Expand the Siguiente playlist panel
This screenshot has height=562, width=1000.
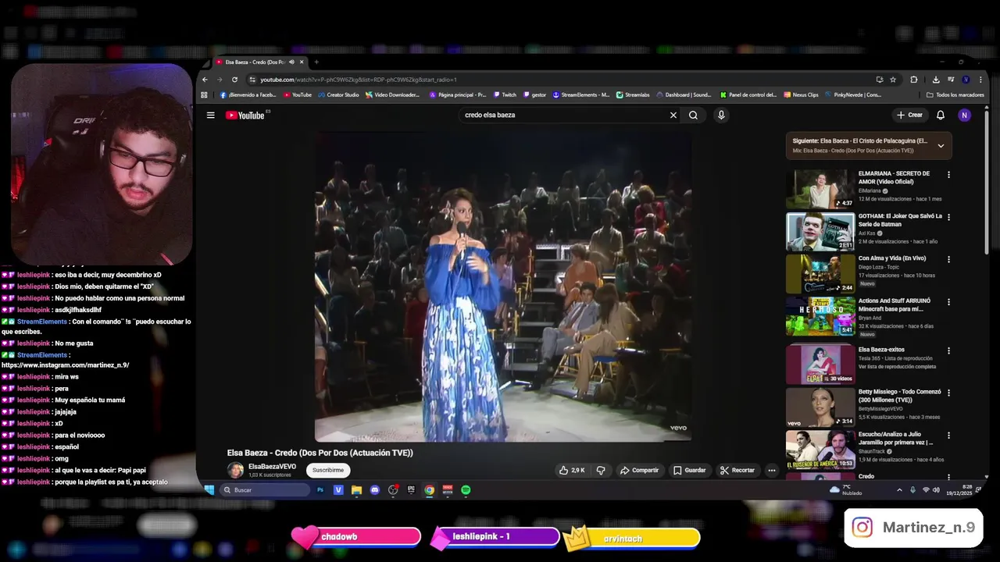941,146
